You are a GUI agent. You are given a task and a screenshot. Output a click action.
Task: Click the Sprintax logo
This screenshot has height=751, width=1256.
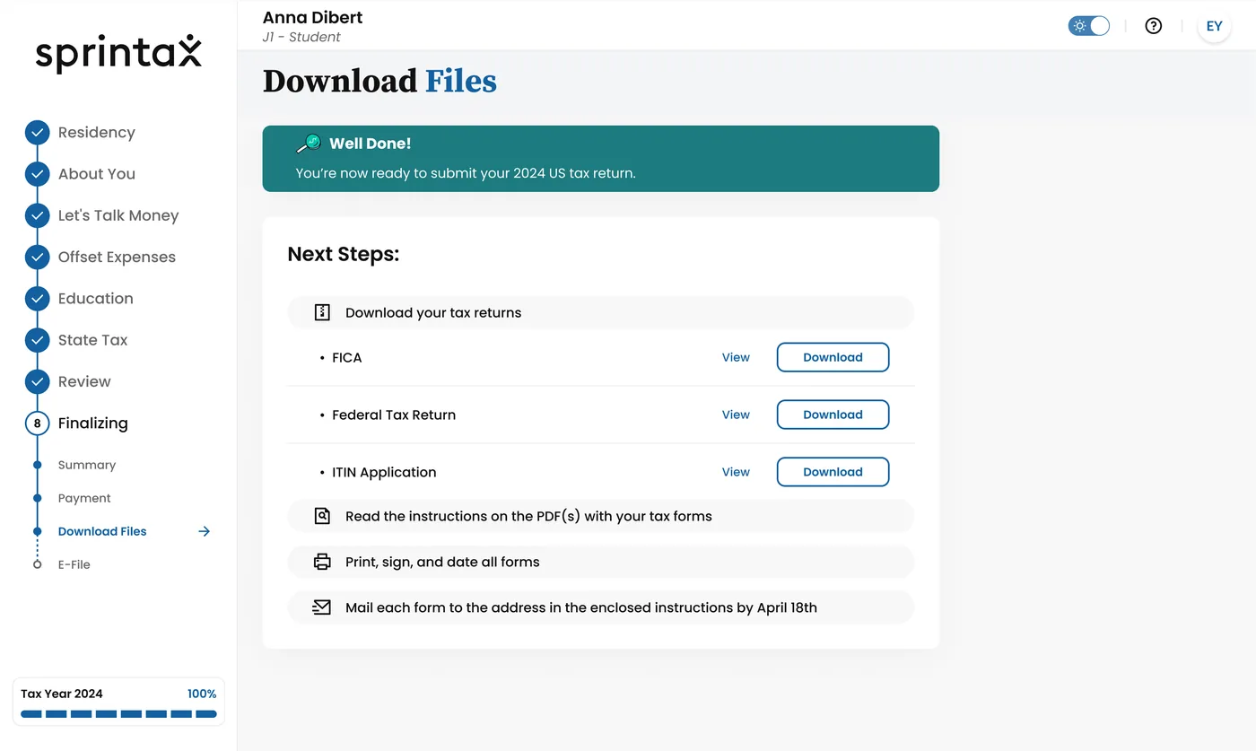point(118,54)
